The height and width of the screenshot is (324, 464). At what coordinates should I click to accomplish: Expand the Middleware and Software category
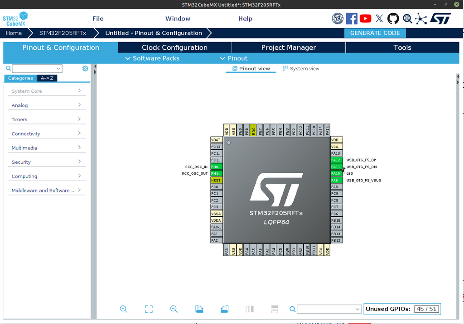click(x=47, y=191)
